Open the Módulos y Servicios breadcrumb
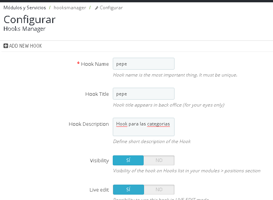This screenshot has height=200, width=273. [x=25, y=8]
